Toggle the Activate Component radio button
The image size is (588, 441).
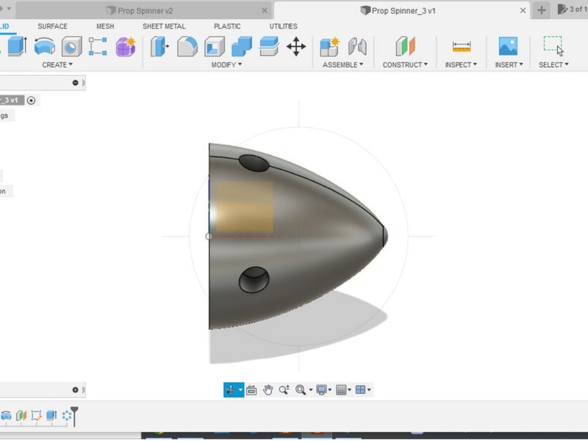coord(31,101)
